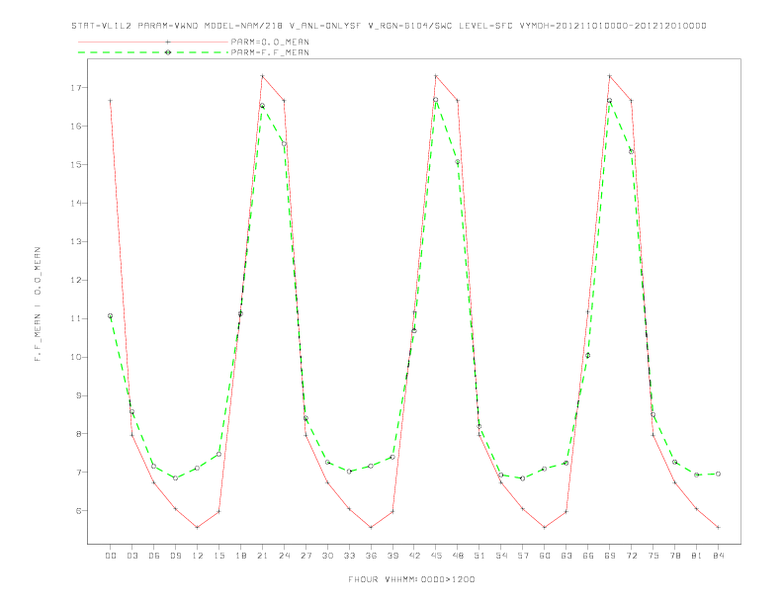Viewport: 783px width, 605px height.
Task: Click the x-axis tick label 27
Action: coord(306,556)
